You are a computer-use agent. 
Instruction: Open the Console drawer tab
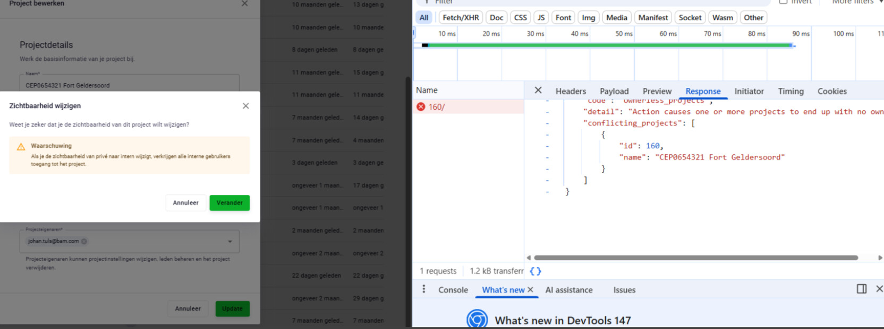click(x=453, y=290)
